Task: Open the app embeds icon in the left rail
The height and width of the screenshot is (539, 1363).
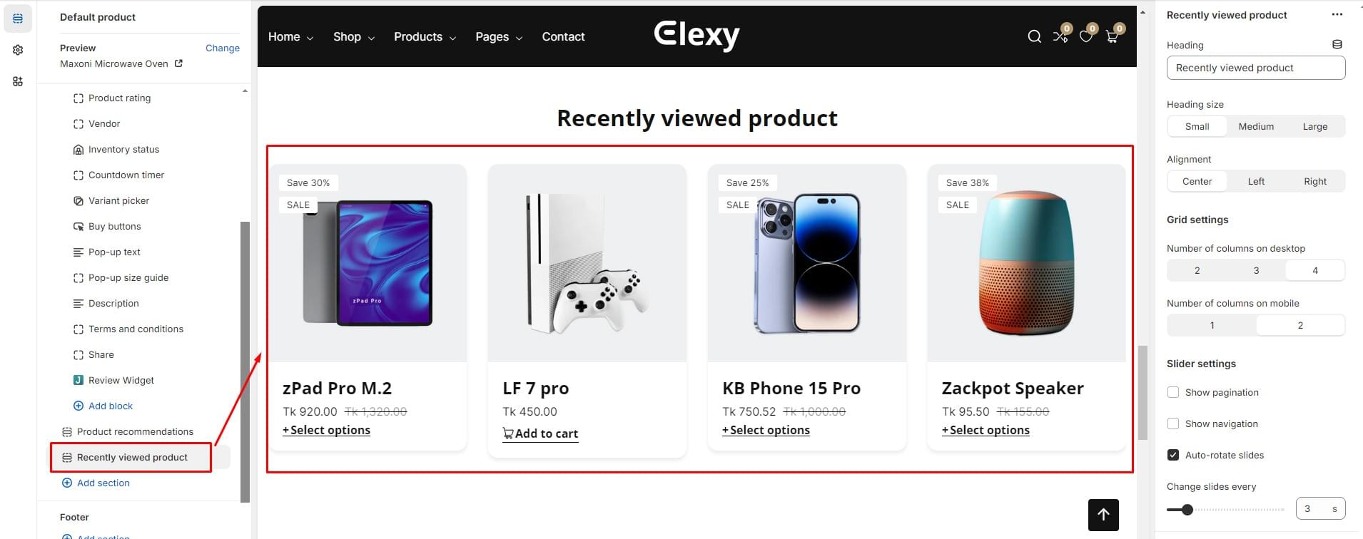Action: [x=18, y=81]
